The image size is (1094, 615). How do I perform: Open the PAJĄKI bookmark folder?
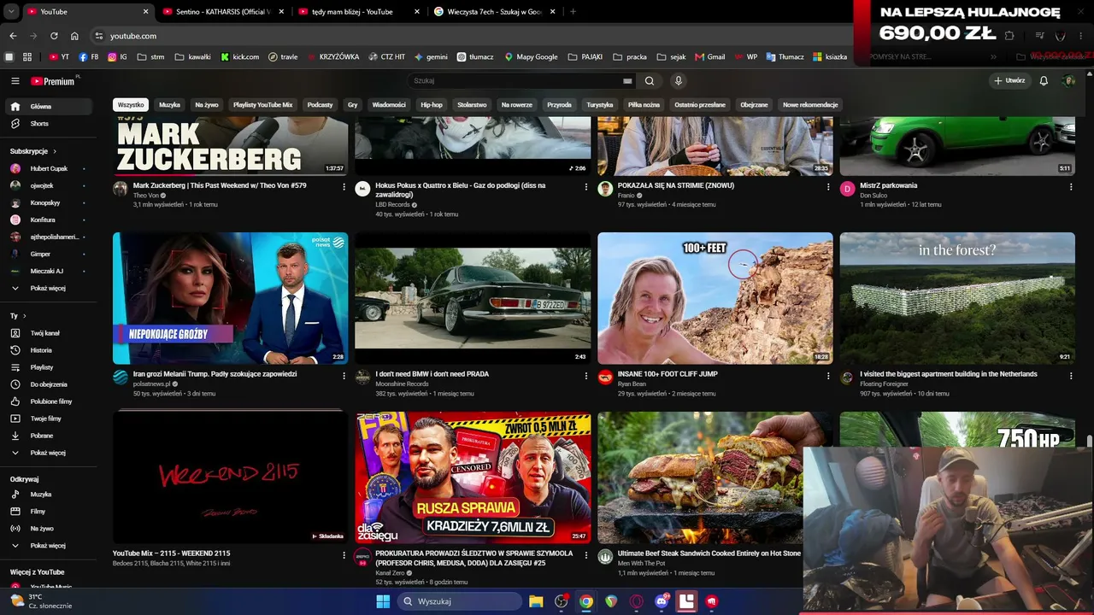pos(585,57)
